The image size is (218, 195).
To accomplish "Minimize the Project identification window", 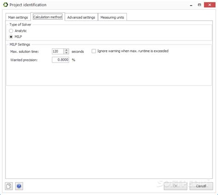I will coord(191,5).
